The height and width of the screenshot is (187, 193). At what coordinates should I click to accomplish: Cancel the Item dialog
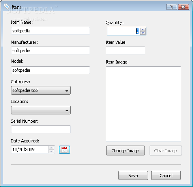(166, 176)
